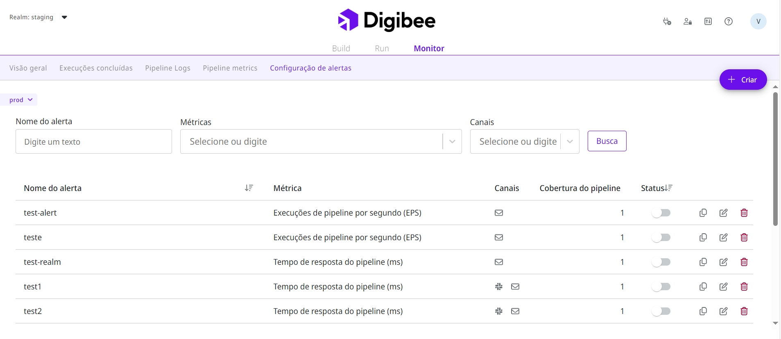Viewport: 781px width, 339px height.
Task: Open the prod environment selector
Action: [x=20, y=100]
